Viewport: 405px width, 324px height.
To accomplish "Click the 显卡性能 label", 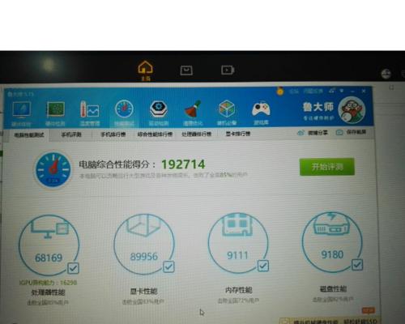I will tap(143, 292).
